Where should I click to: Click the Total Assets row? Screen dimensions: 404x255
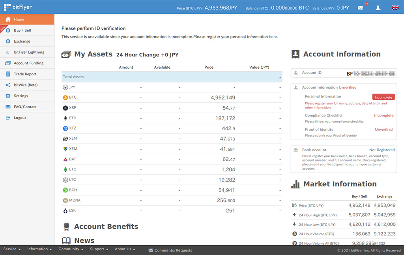pyautogui.click(x=172, y=77)
